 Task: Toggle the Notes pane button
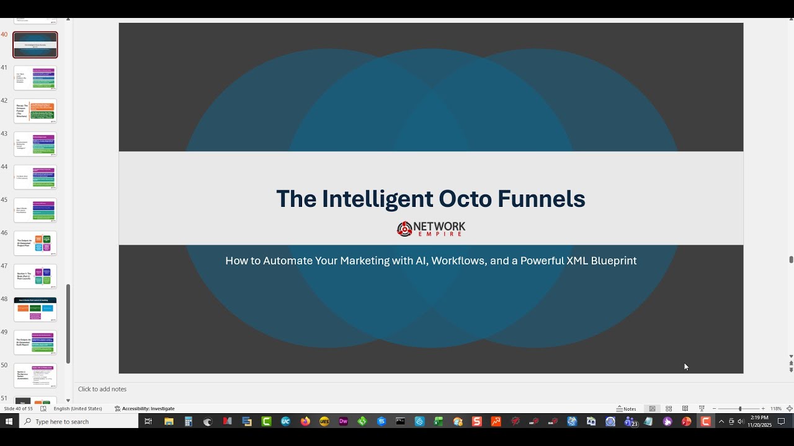[627, 409]
